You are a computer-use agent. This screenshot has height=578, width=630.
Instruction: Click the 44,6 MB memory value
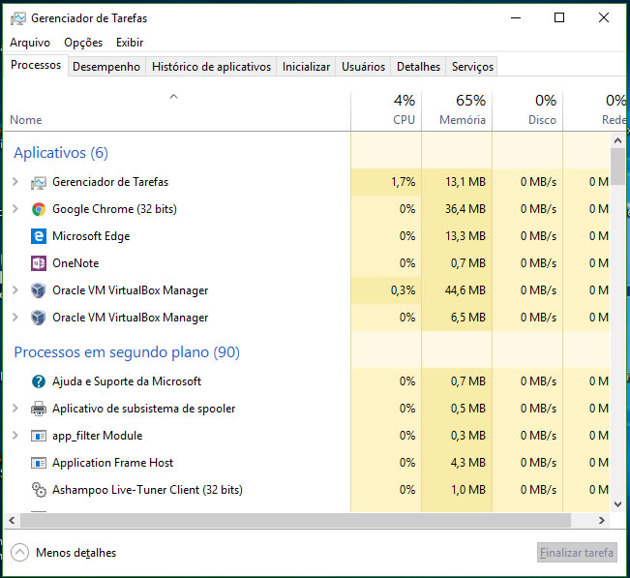[465, 290]
